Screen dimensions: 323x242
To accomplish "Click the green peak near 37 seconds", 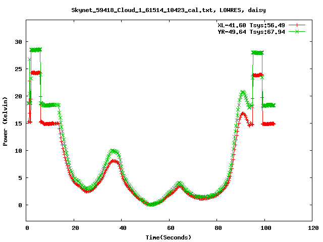I will [114, 151].
